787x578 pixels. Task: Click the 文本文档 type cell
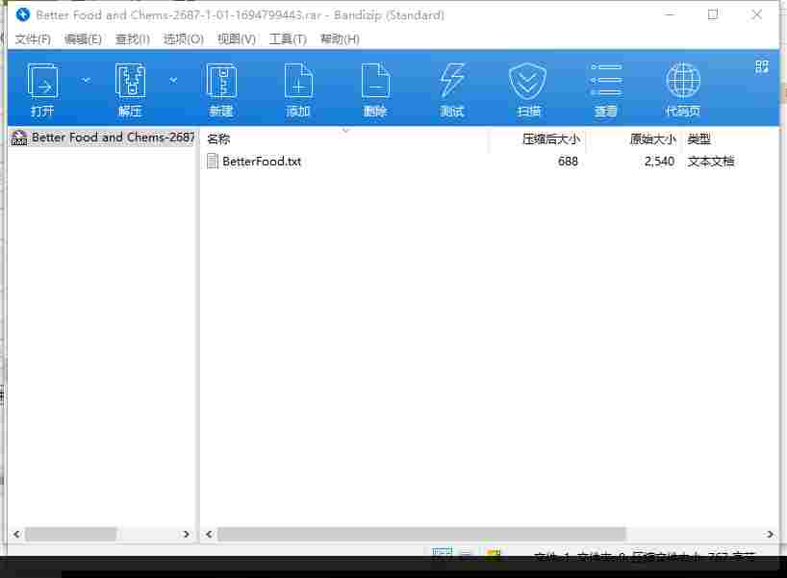click(x=711, y=161)
